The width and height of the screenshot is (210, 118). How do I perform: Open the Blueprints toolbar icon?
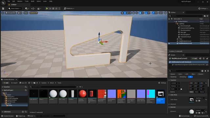coord(33,9)
